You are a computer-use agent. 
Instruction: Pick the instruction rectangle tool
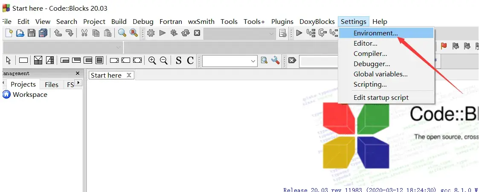tap(23, 60)
